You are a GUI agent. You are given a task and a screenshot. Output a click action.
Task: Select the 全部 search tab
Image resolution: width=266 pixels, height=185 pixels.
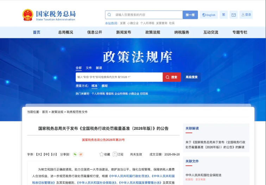pos(78,68)
